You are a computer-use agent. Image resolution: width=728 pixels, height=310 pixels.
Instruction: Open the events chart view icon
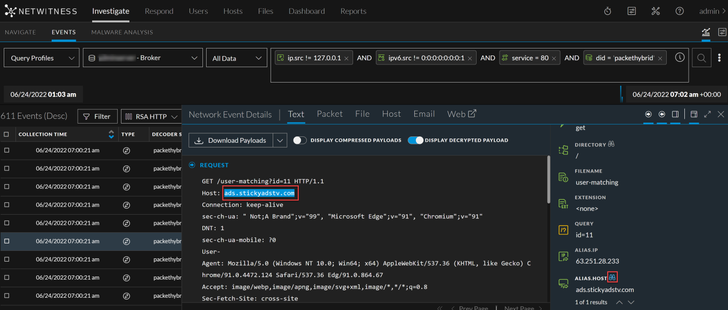706,32
